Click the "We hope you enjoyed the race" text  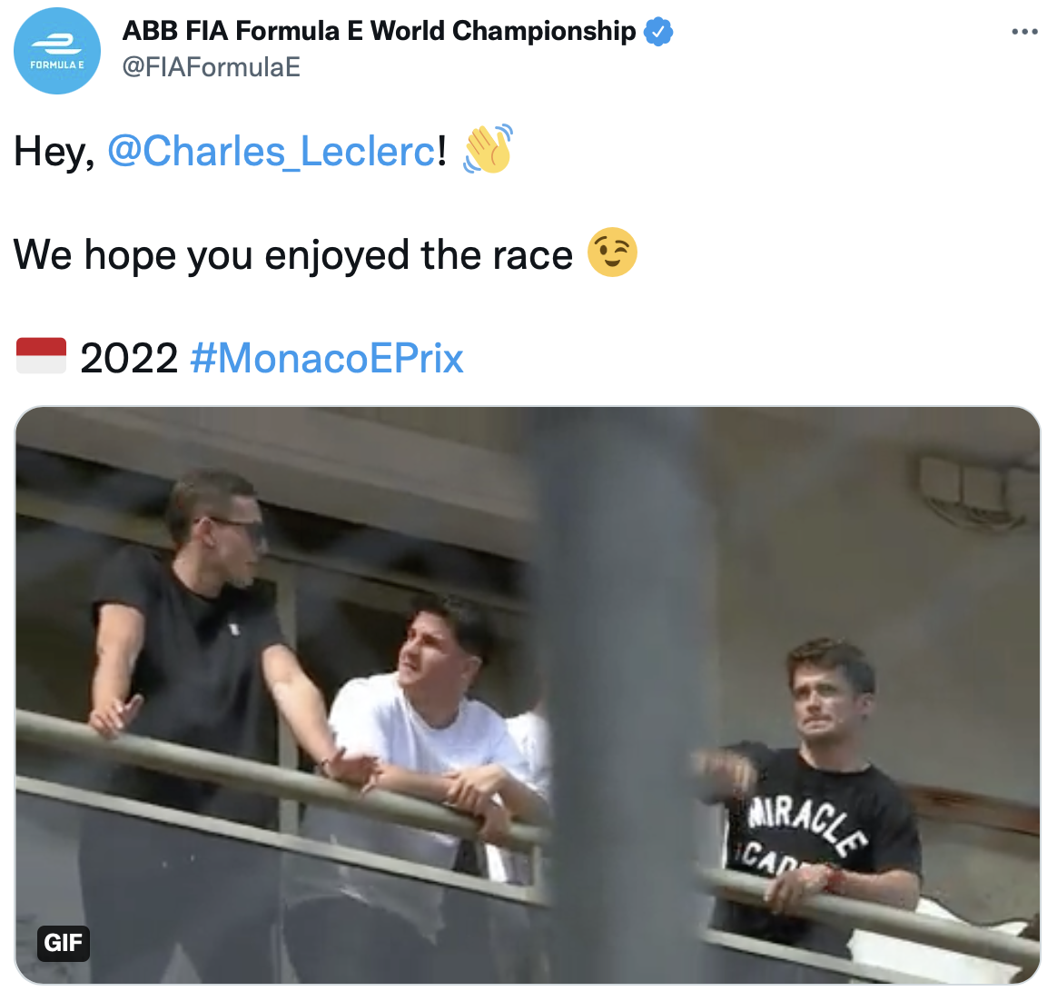click(292, 255)
